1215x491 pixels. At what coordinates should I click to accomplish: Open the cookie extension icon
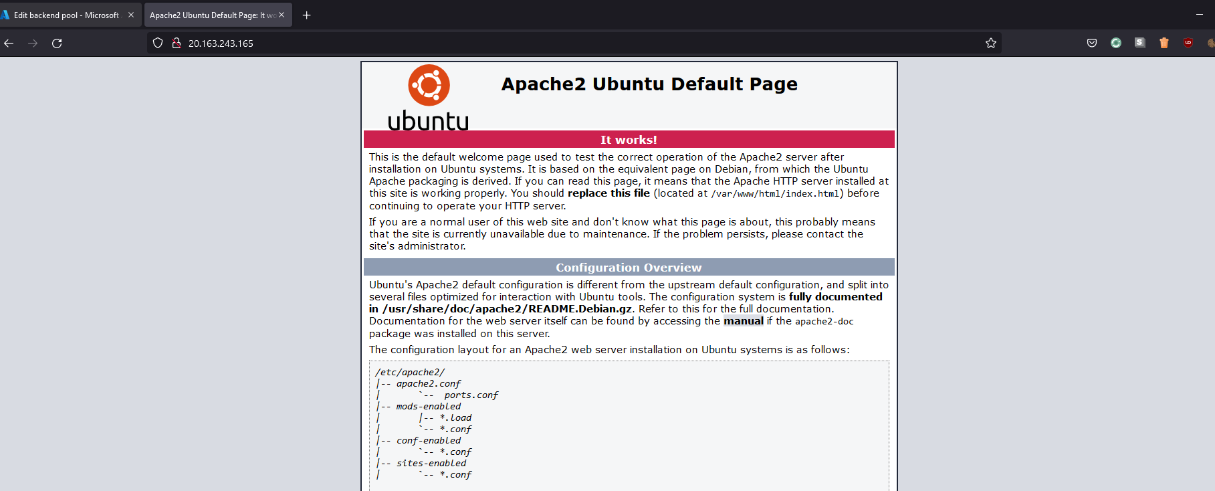[1210, 43]
